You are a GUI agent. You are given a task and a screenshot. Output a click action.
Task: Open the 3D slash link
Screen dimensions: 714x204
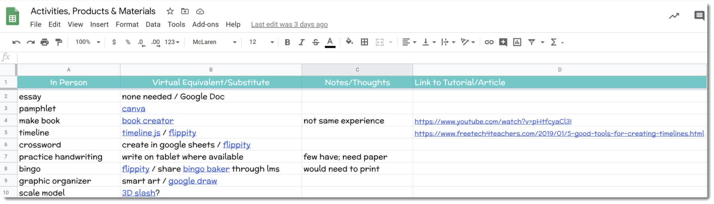point(138,193)
